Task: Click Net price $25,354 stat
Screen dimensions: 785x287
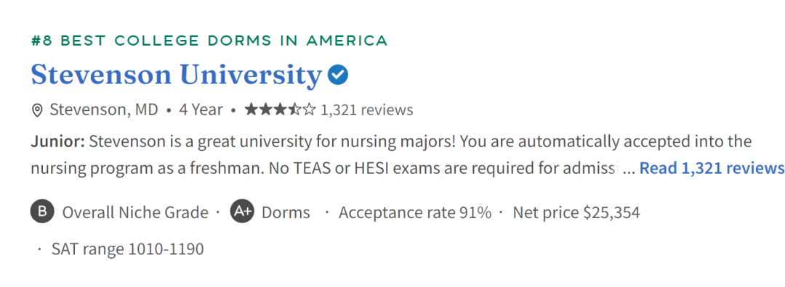Action: (576, 212)
